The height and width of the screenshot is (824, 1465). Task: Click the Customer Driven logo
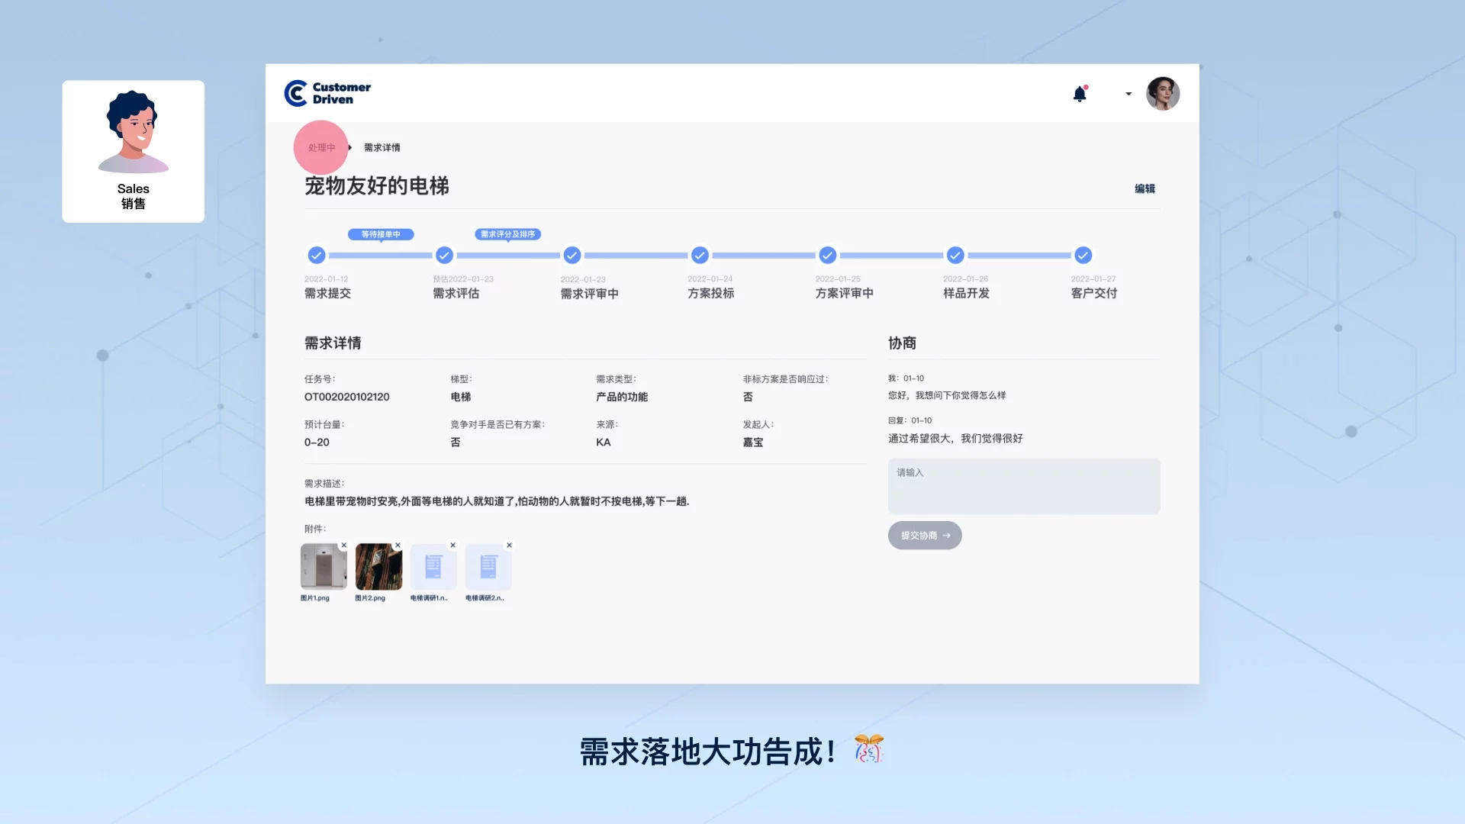click(x=327, y=93)
